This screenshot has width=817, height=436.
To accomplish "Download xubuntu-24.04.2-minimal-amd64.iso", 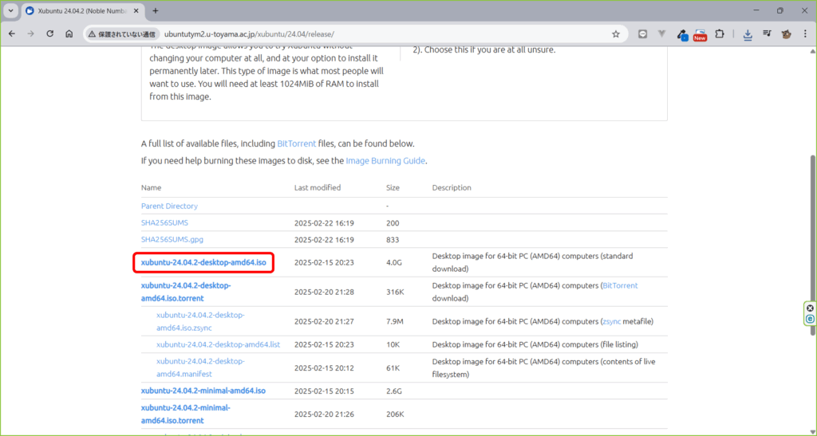I will pyautogui.click(x=203, y=391).
